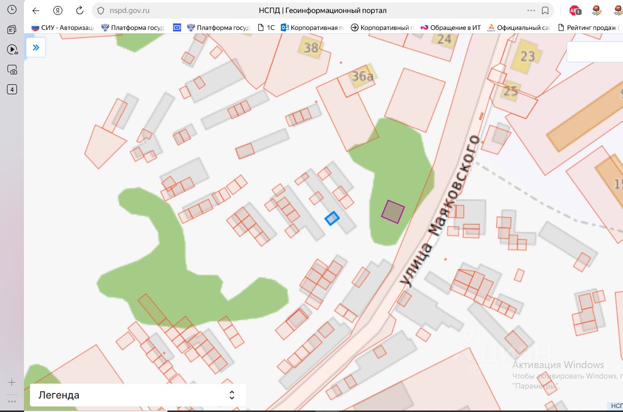Click the screenshot camera sidebar icon
The height and width of the screenshot is (412, 623).
12,69
